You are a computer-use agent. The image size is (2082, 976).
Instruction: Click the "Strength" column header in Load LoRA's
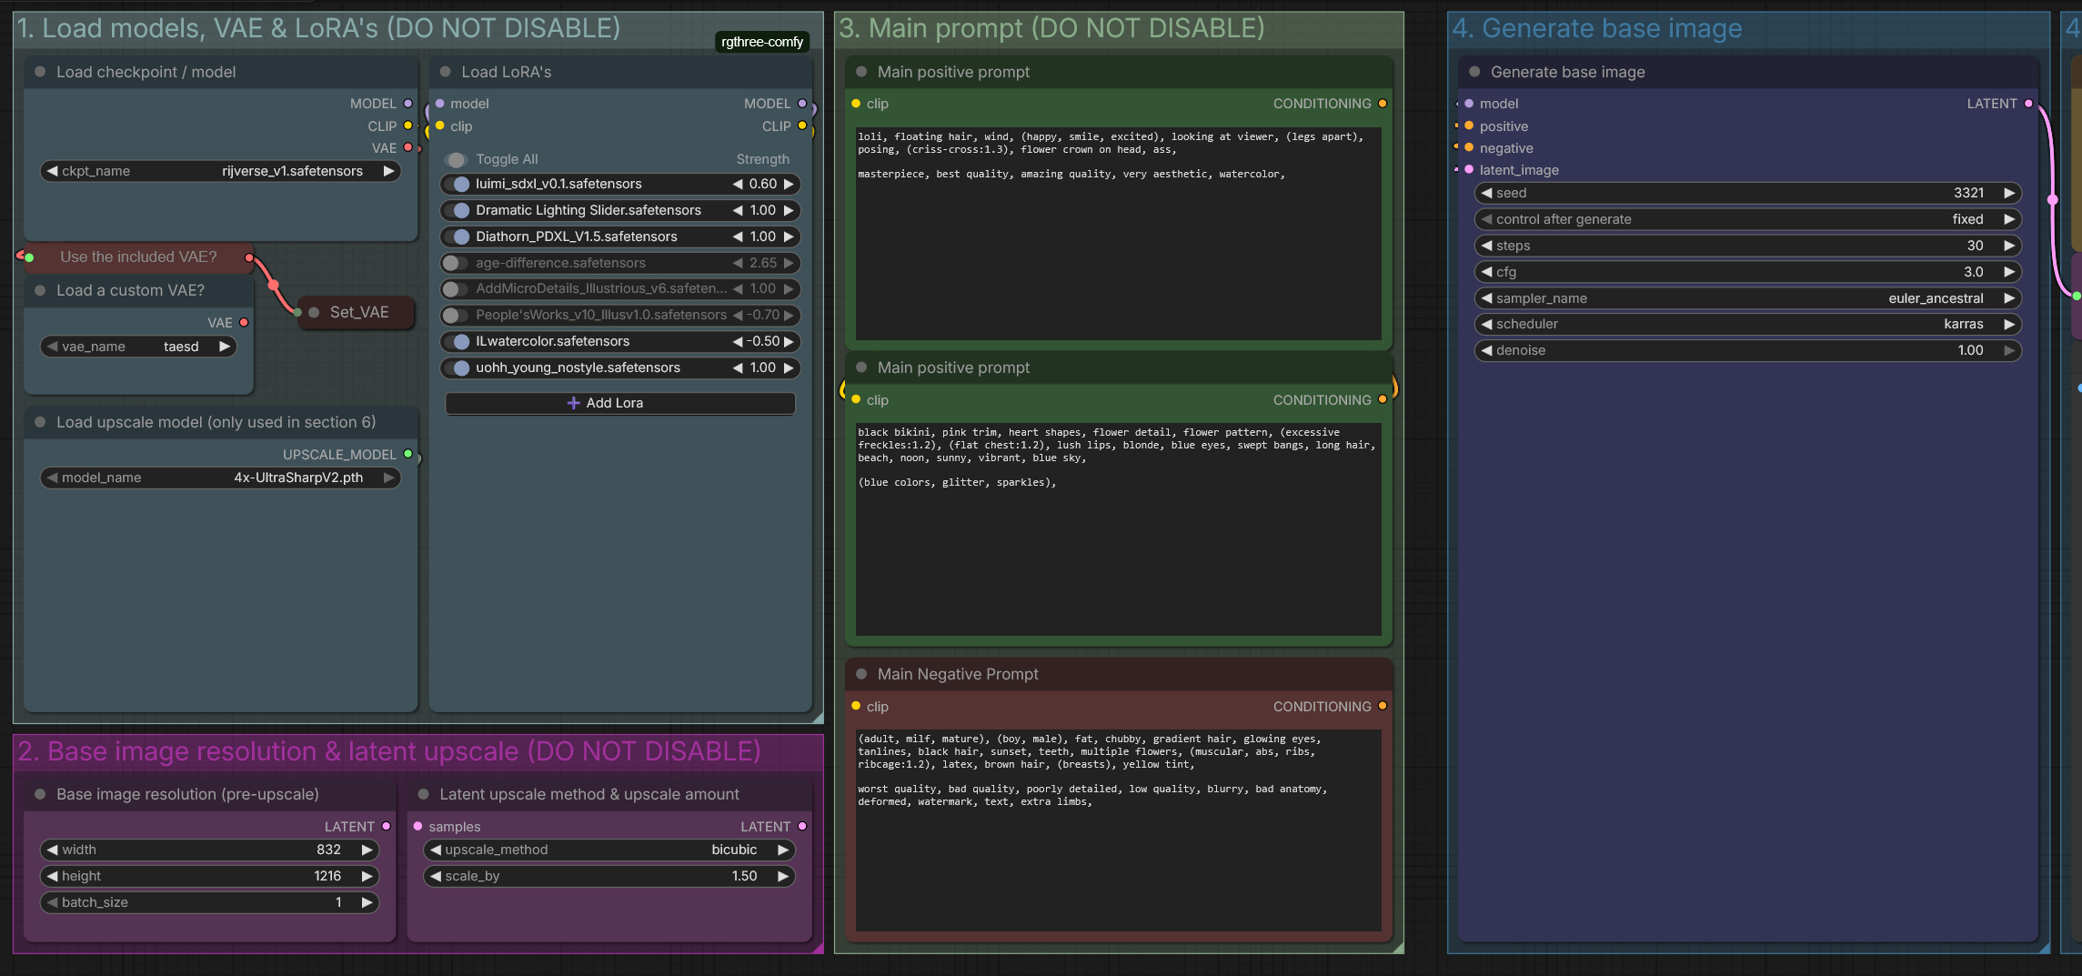pos(763,159)
